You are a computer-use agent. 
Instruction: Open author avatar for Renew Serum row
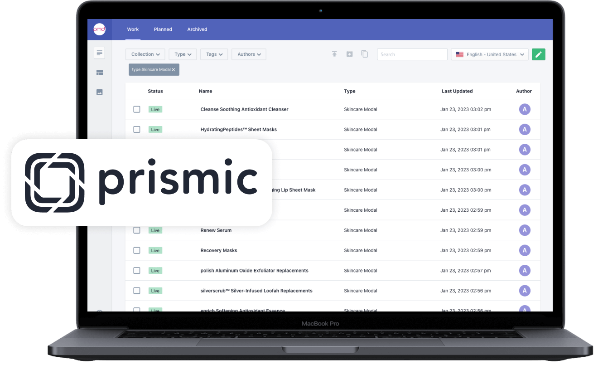click(x=525, y=230)
